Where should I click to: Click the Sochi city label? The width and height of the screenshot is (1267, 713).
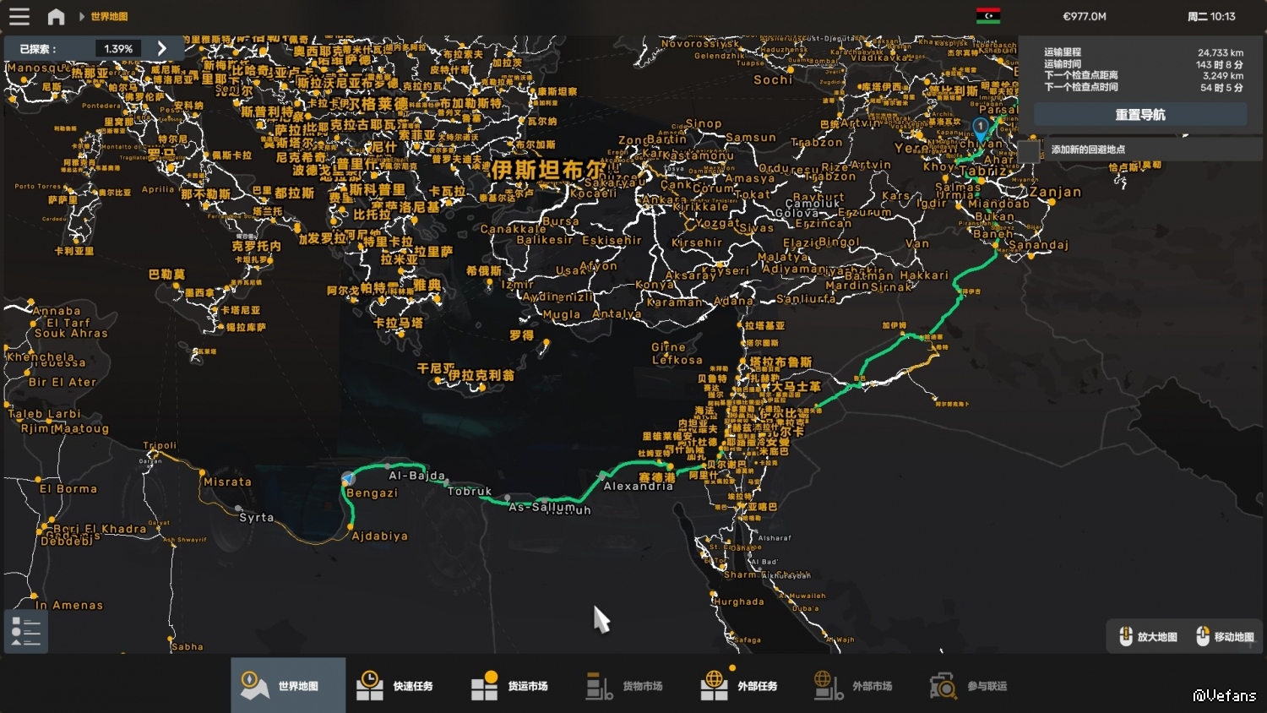pyautogui.click(x=773, y=79)
